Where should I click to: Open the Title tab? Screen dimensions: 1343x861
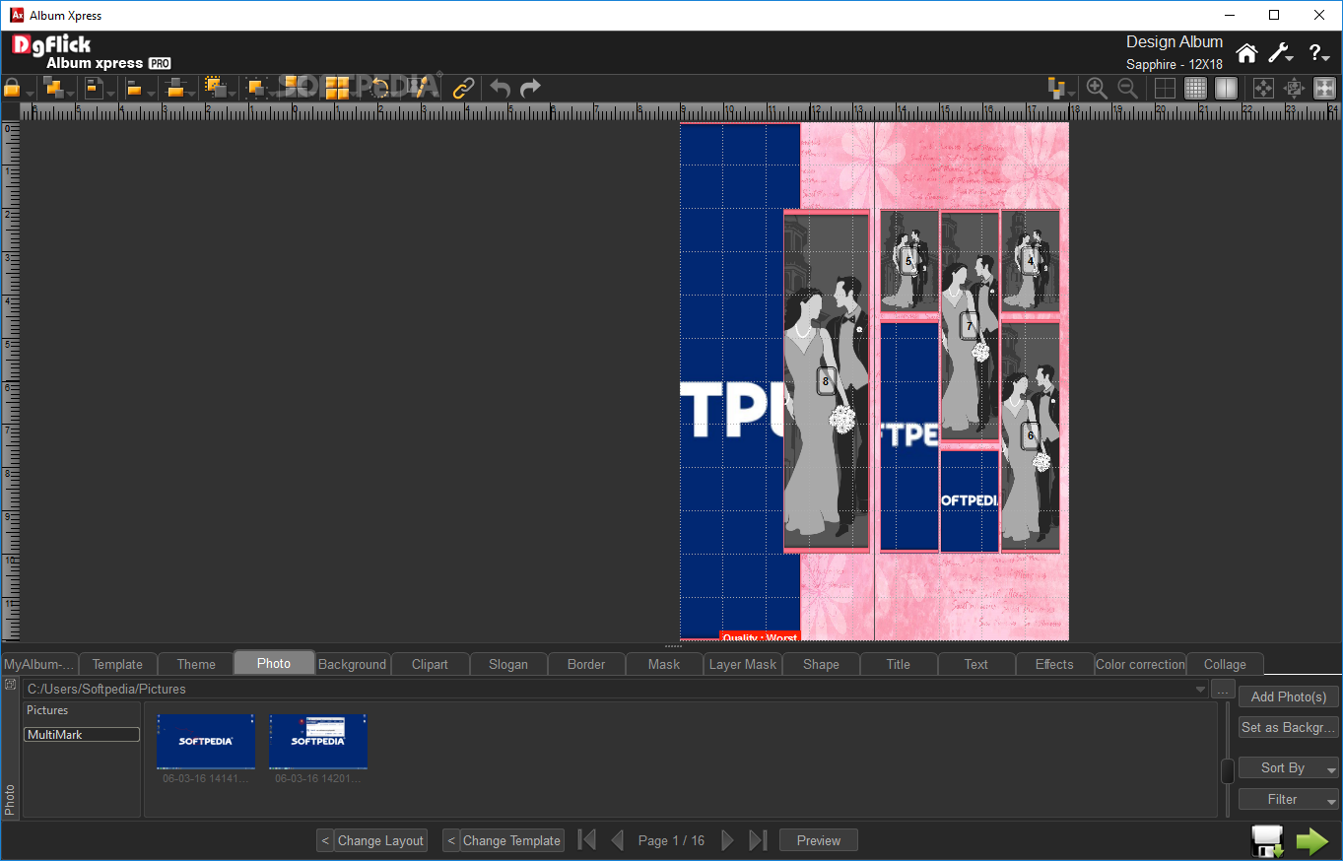899,664
